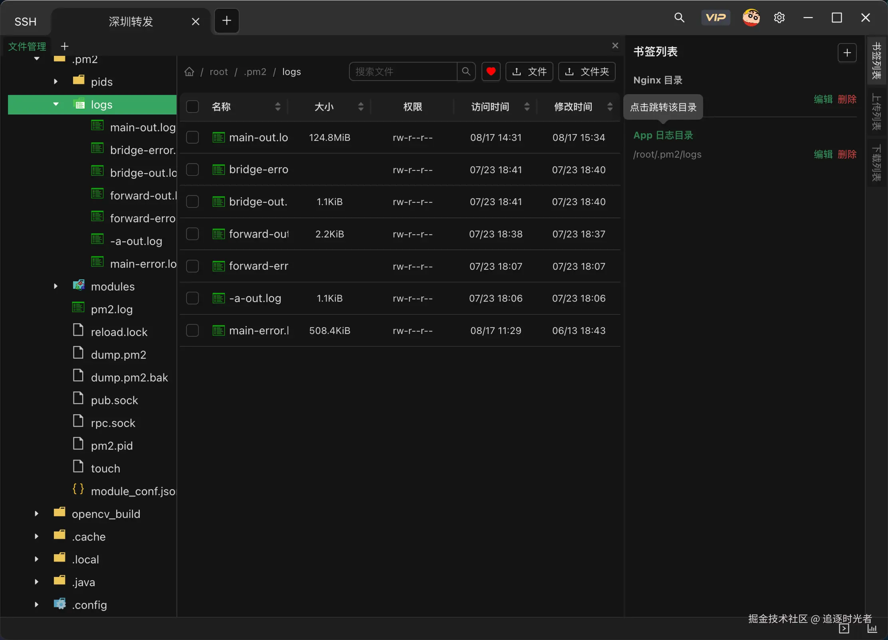Click the VIP badge icon

(716, 18)
